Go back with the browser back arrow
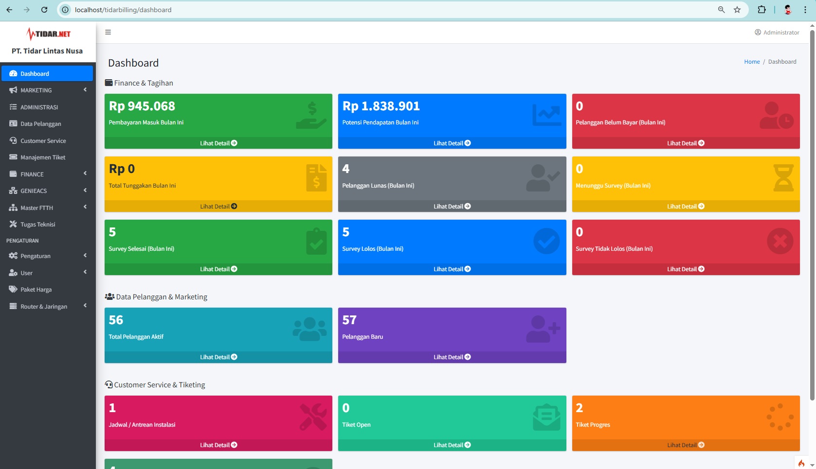Screen dimensions: 816x469 [x=9, y=10]
